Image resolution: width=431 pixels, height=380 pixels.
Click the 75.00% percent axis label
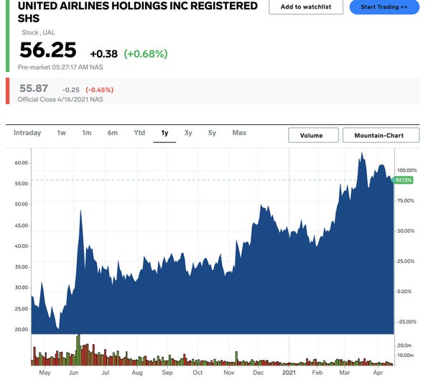406,200
